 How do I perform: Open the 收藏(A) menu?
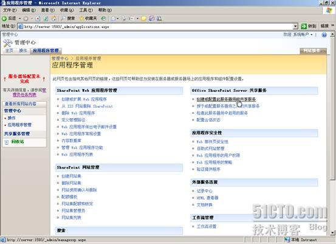point(67,10)
